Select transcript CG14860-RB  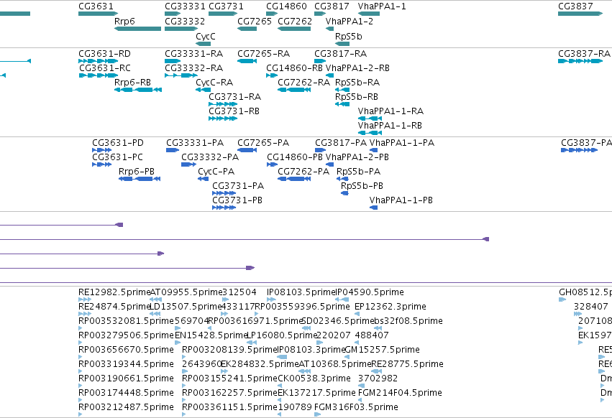[x=295, y=68]
